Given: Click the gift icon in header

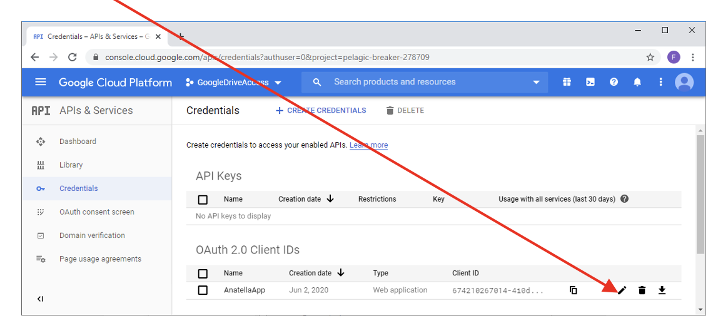Looking at the screenshot, I should [567, 82].
